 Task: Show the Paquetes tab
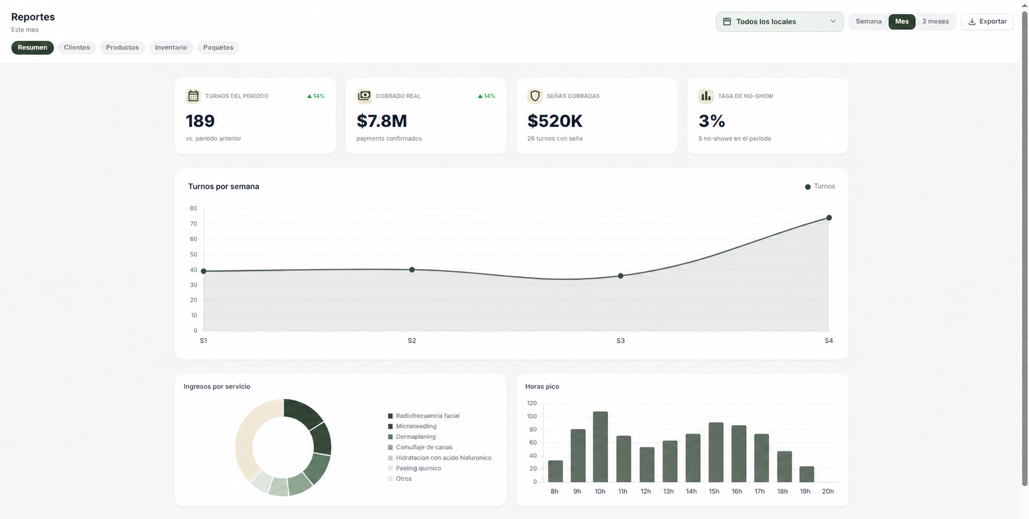218,48
